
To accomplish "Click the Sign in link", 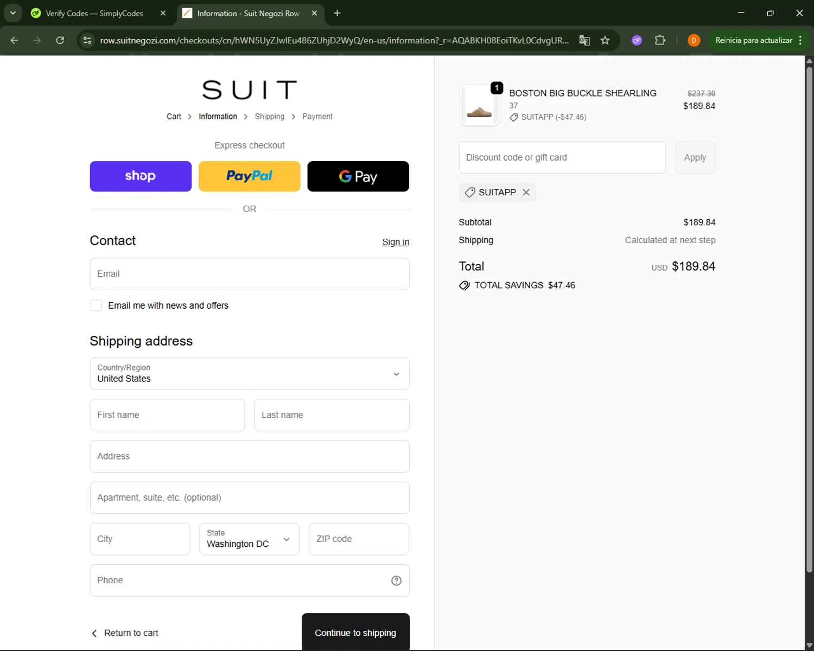I will pos(396,242).
